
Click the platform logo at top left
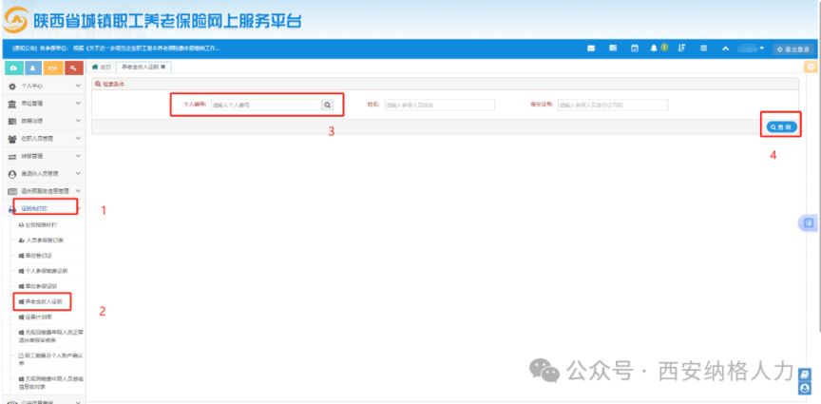pyautogui.click(x=16, y=20)
